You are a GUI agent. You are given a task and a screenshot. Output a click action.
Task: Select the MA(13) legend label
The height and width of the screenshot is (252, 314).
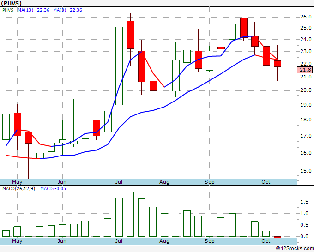click(x=25, y=10)
